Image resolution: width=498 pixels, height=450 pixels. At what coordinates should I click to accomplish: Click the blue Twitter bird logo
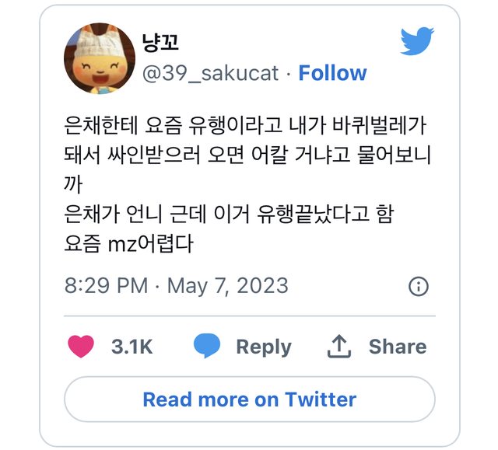tap(417, 41)
